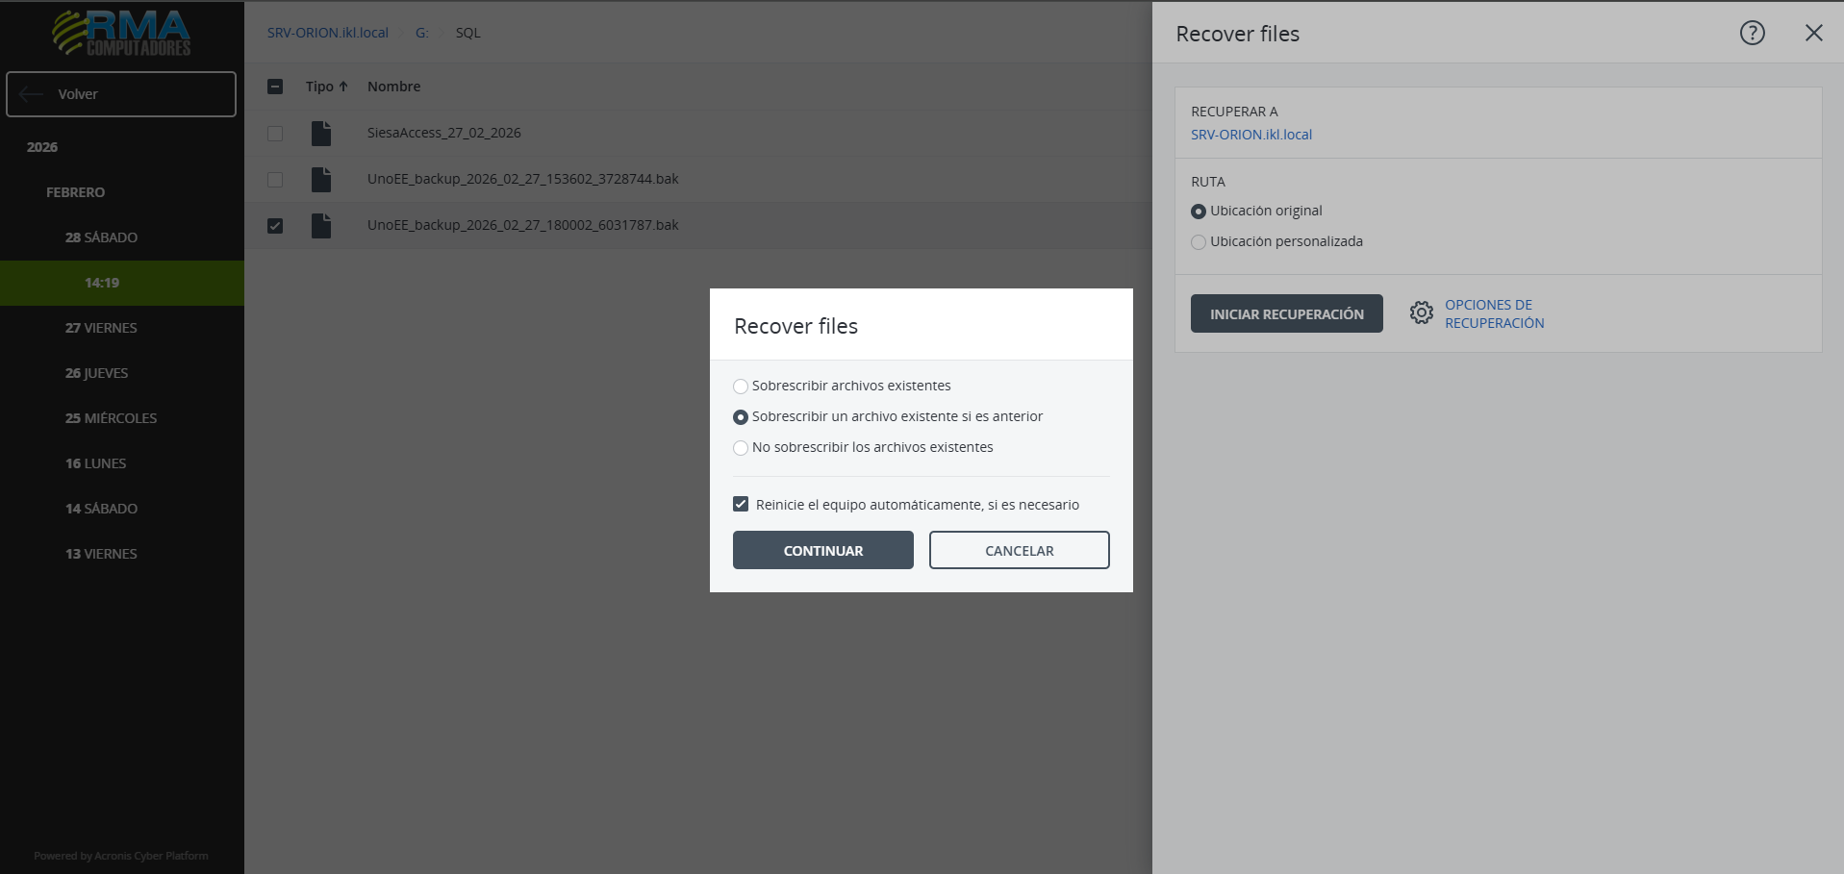Choose 'No sobrescribir los archivos existentes'
This screenshot has width=1844, height=874.
coord(741,448)
